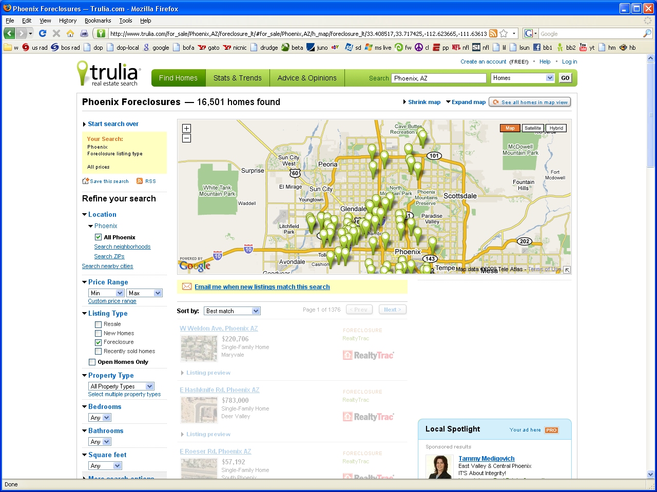Reload the page with refresh icon
Viewport: 657px width, 492px height.
point(43,33)
